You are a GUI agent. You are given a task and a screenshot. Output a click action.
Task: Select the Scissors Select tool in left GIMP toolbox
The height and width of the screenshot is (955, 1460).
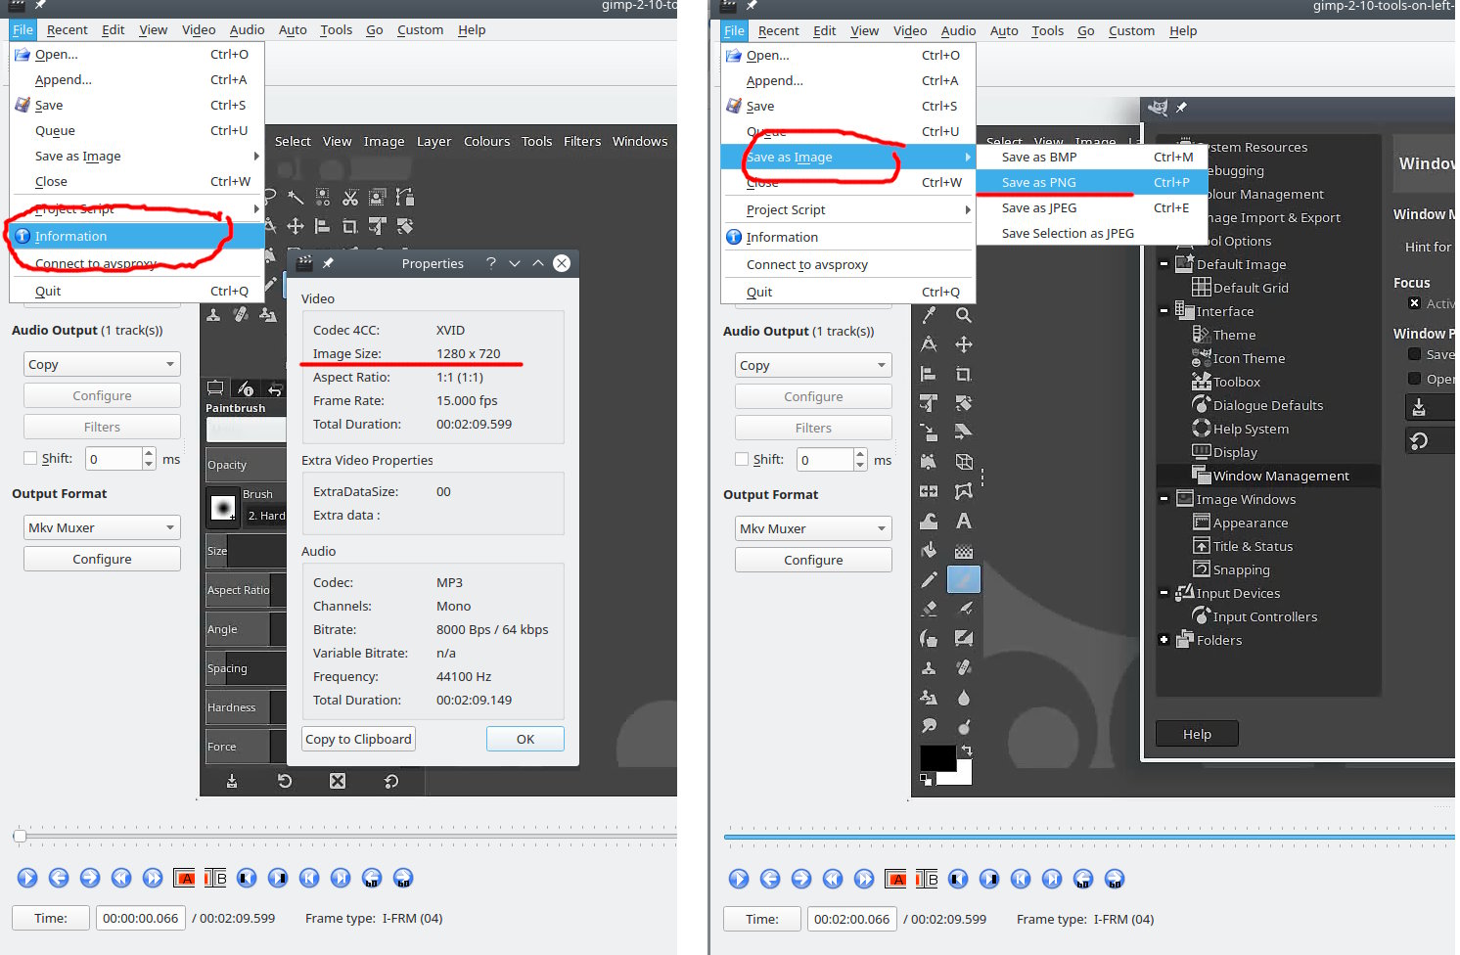pyautogui.click(x=350, y=197)
